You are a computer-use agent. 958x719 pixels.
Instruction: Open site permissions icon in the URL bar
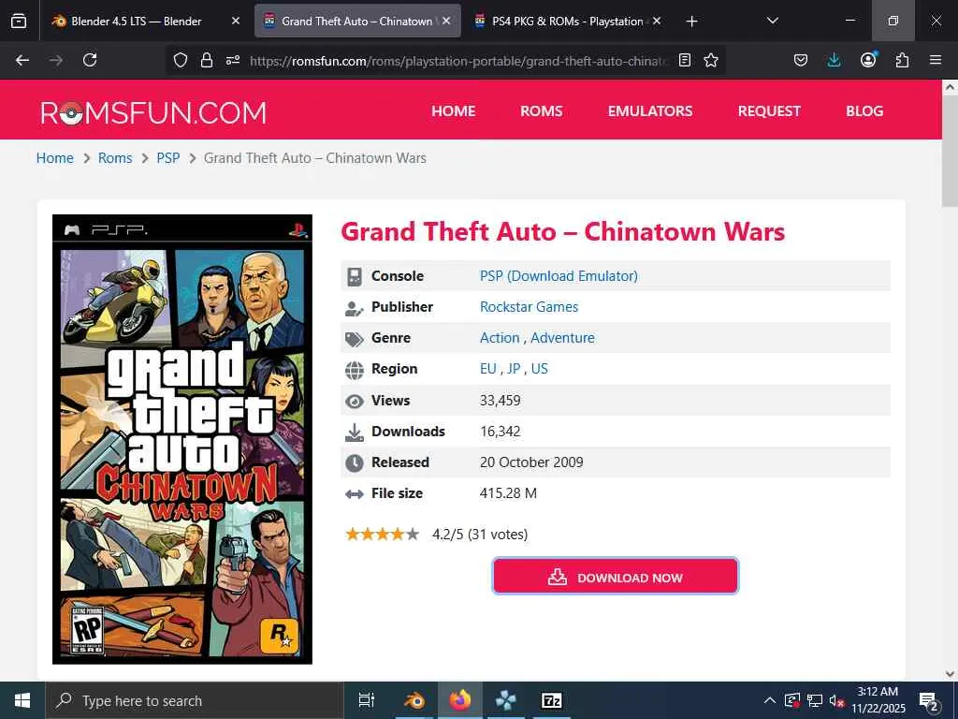click(233, 60)
